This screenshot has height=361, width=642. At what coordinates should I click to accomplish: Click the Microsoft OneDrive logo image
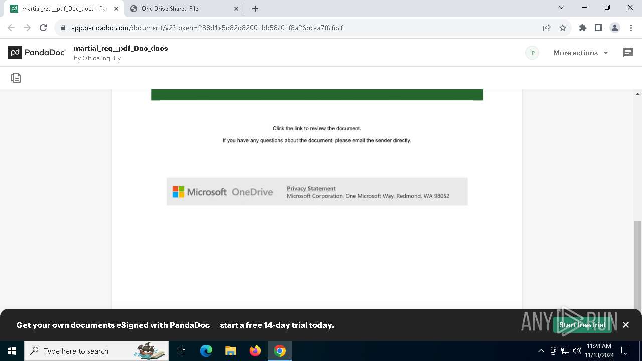223,192
